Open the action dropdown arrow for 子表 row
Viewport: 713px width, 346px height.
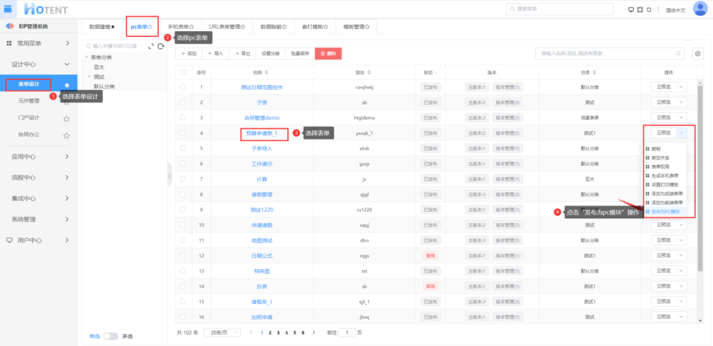click(x=682, y=102)
